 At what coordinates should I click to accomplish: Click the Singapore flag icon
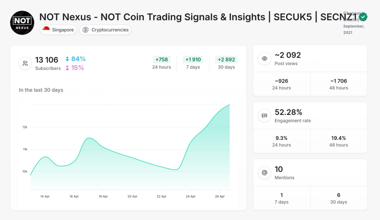coord(46,30)
